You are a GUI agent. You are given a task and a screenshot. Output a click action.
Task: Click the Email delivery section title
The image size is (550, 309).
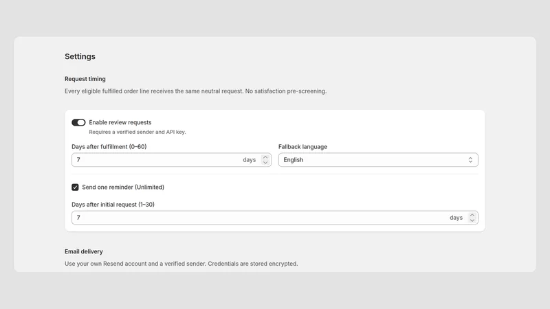tap(83, 251)
